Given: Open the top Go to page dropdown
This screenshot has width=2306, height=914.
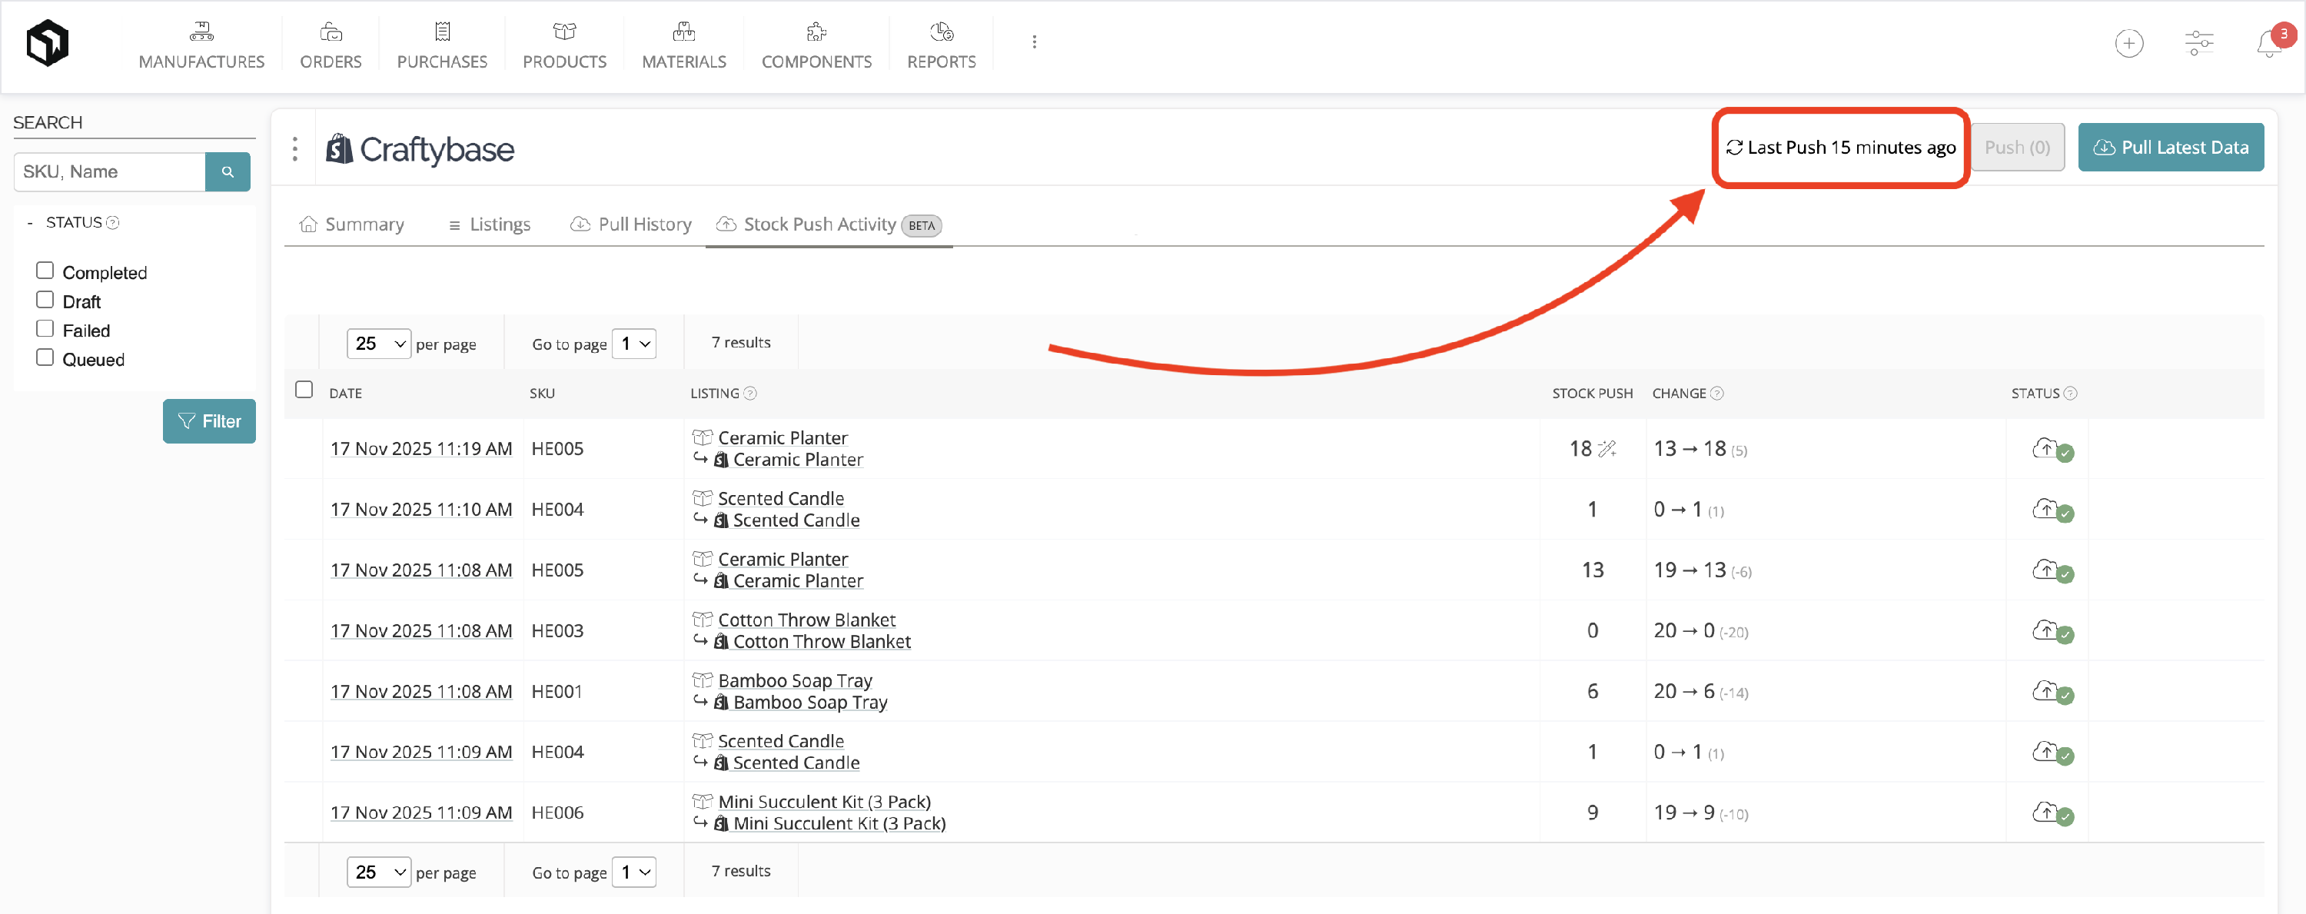Looking at the screenshot, I should [634, 344].
